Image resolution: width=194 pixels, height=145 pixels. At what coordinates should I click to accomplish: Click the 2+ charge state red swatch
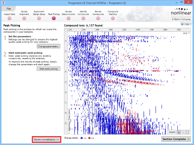point(89,138)
